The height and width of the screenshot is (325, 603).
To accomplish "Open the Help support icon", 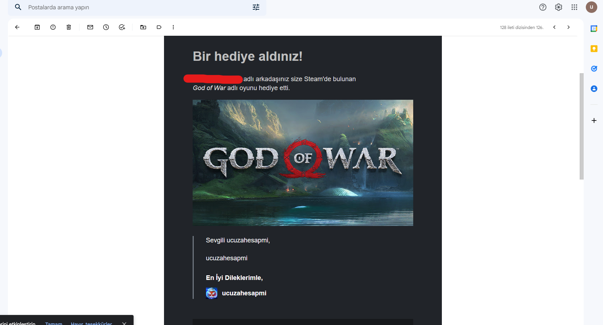I will (543, 7).
